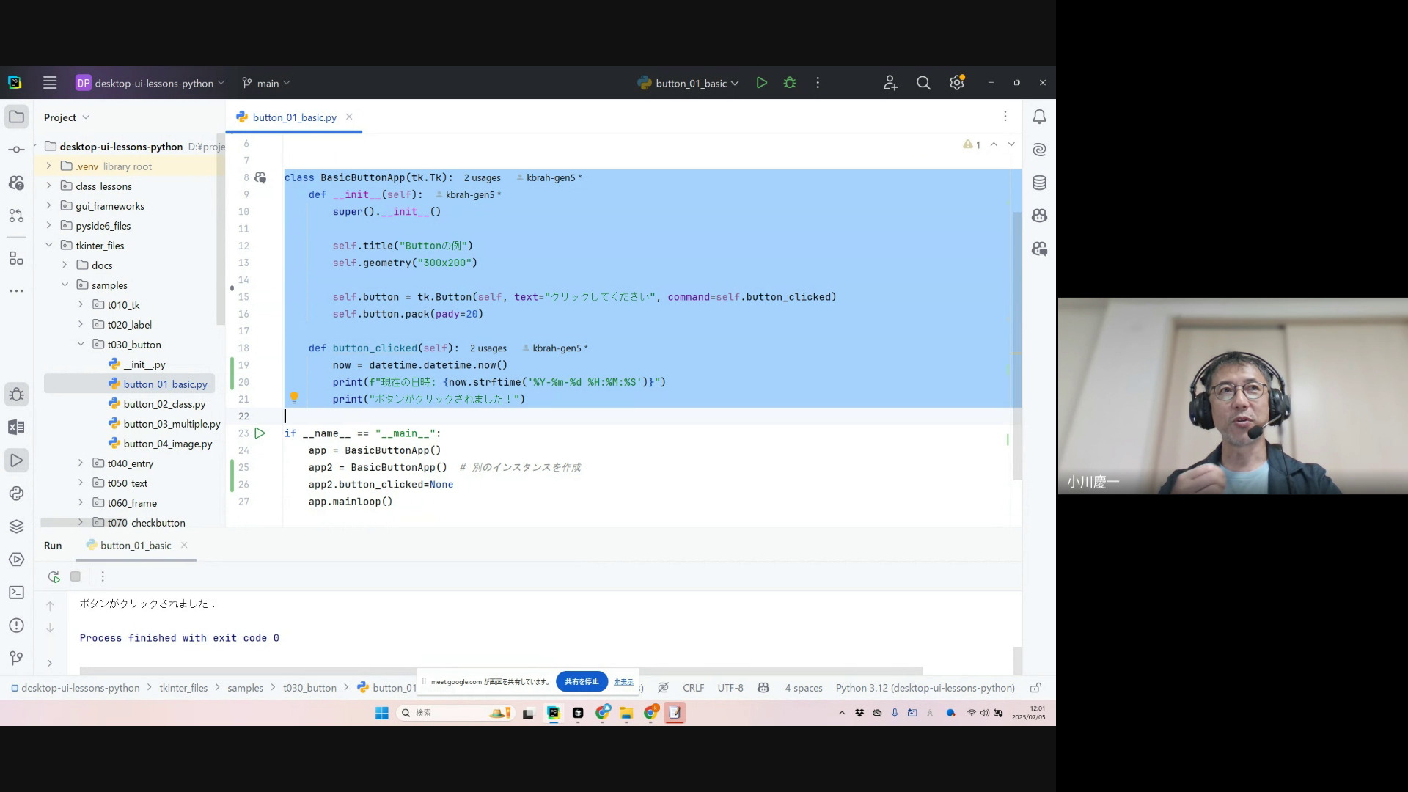1408x792 pixels.
Task: Open button_02_class.py in project tree
Action: (164, 404)
